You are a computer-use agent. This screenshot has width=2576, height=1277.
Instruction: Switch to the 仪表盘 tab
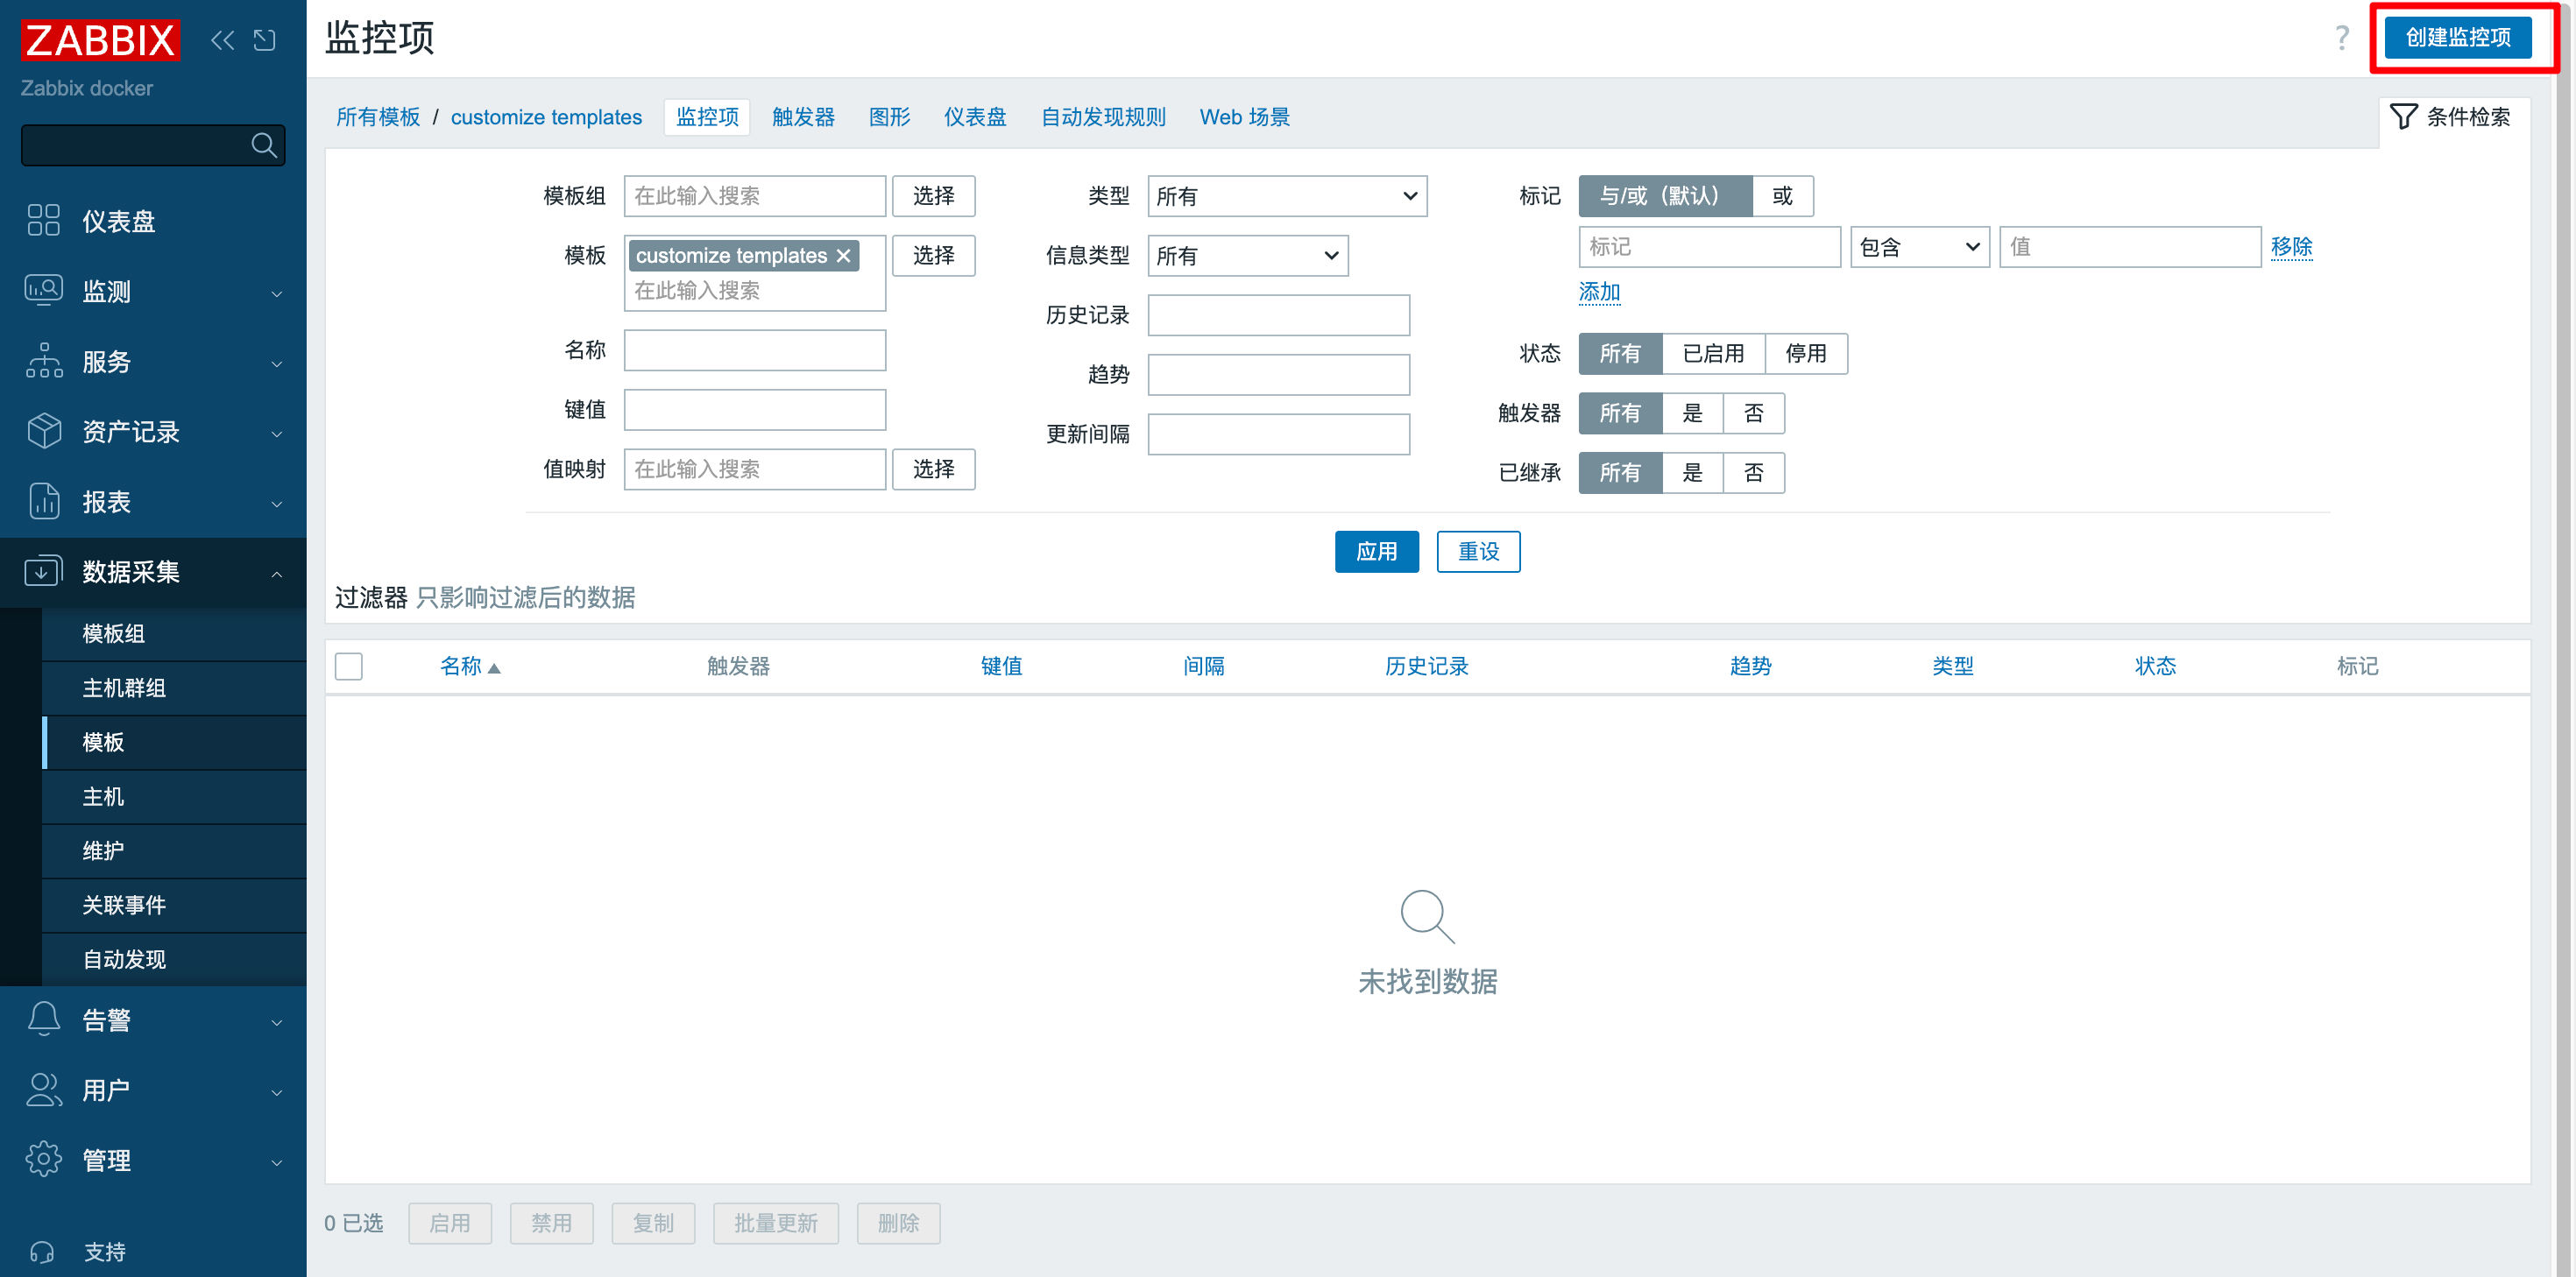click(975, 117)
